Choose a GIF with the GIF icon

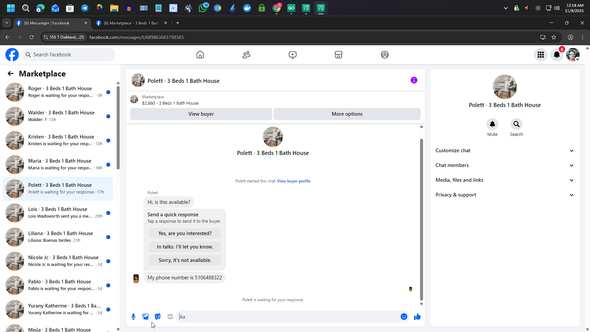coord(170,317)
